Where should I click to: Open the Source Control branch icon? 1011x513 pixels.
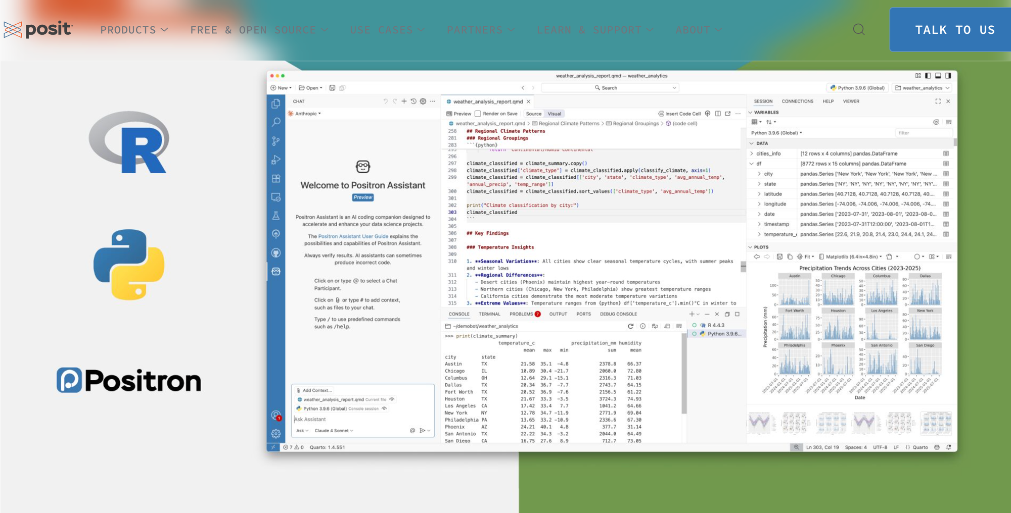[x=276, y=141]
